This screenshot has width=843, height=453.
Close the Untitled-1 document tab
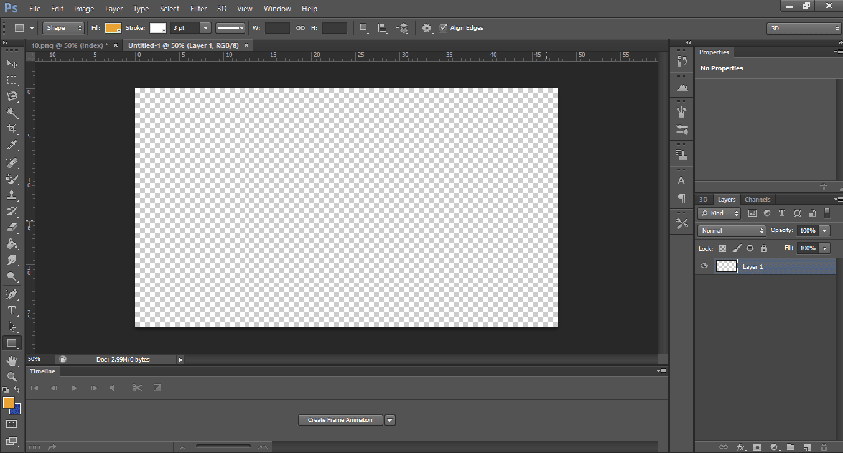[x=246, y=45]
